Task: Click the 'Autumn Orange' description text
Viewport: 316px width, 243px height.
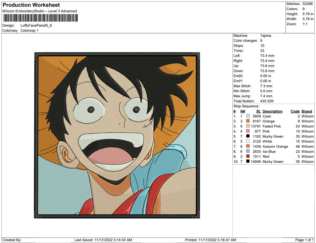Action: tap(275, 146)
